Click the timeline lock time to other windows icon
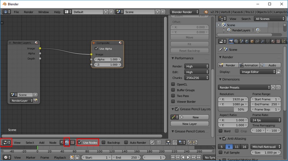Viewport: 288px width, 161px height. click(77, 157)
